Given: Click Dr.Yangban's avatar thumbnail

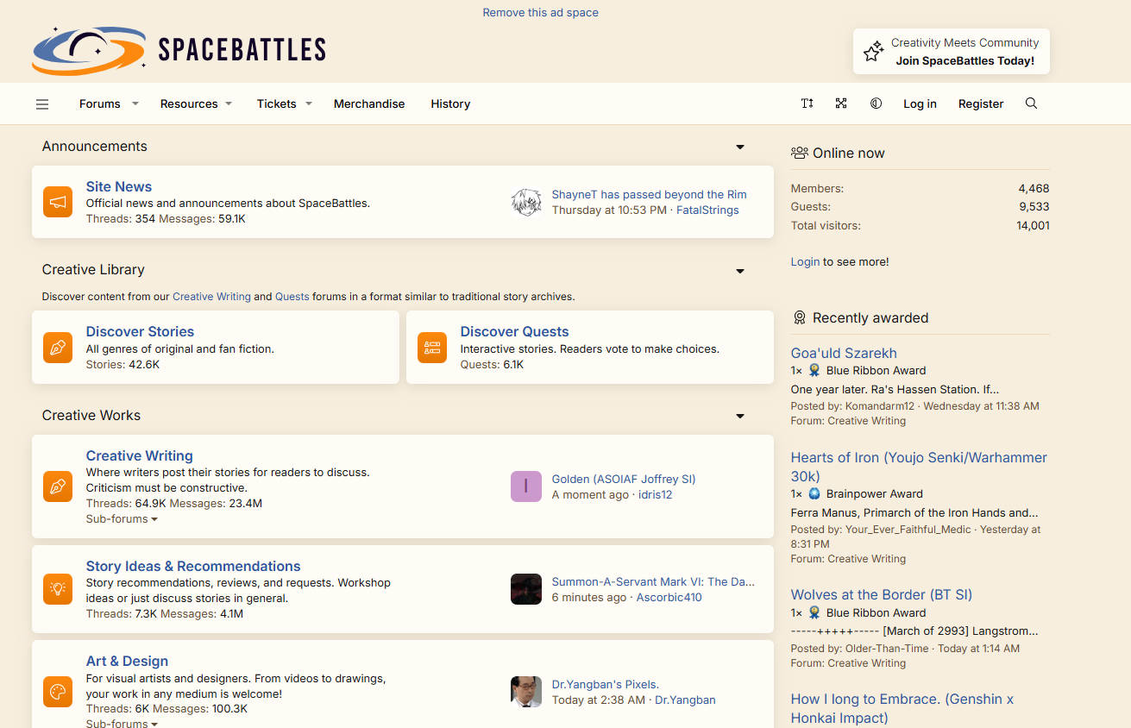Looking at the screenshot, I should tap(526, 692).
